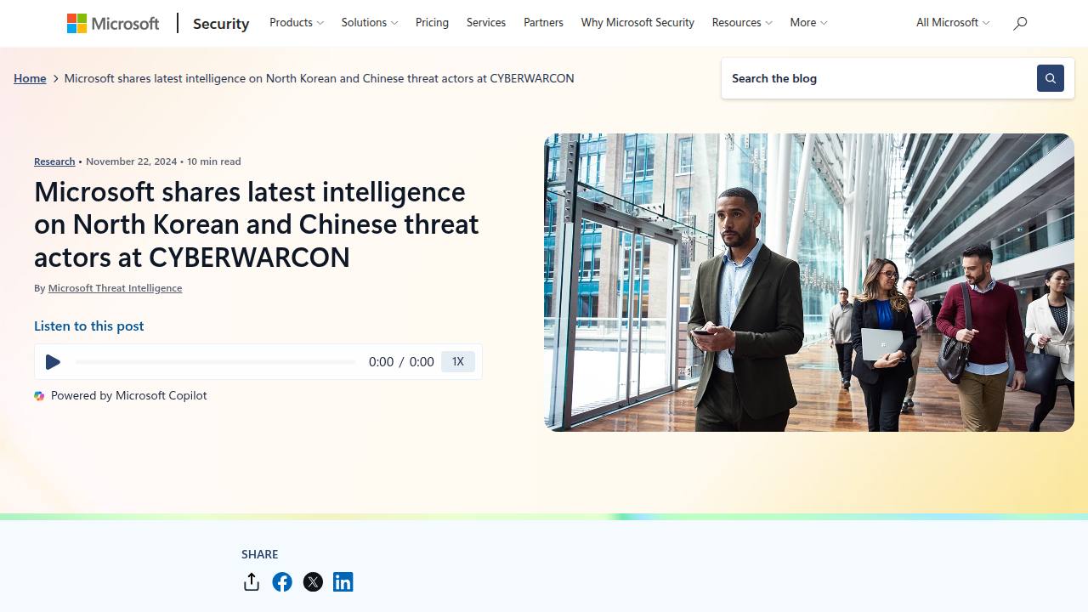
Task: Submit blog search with blue magnifier button
Action: 1051,78
